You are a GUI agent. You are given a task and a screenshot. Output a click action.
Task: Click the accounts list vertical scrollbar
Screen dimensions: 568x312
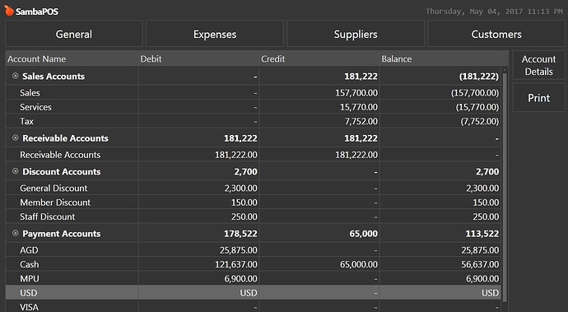pos(505,189)
